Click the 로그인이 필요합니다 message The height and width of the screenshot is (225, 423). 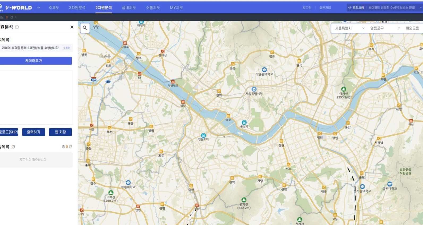(33, 160)
